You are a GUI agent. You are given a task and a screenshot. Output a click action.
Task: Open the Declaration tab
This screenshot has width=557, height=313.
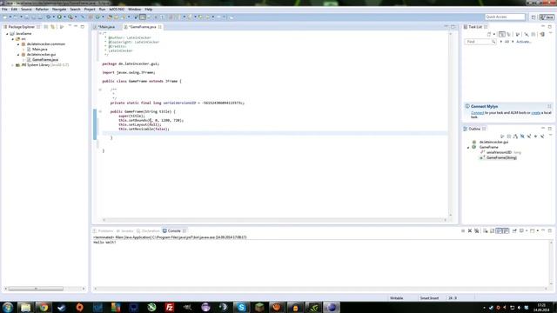148,231
